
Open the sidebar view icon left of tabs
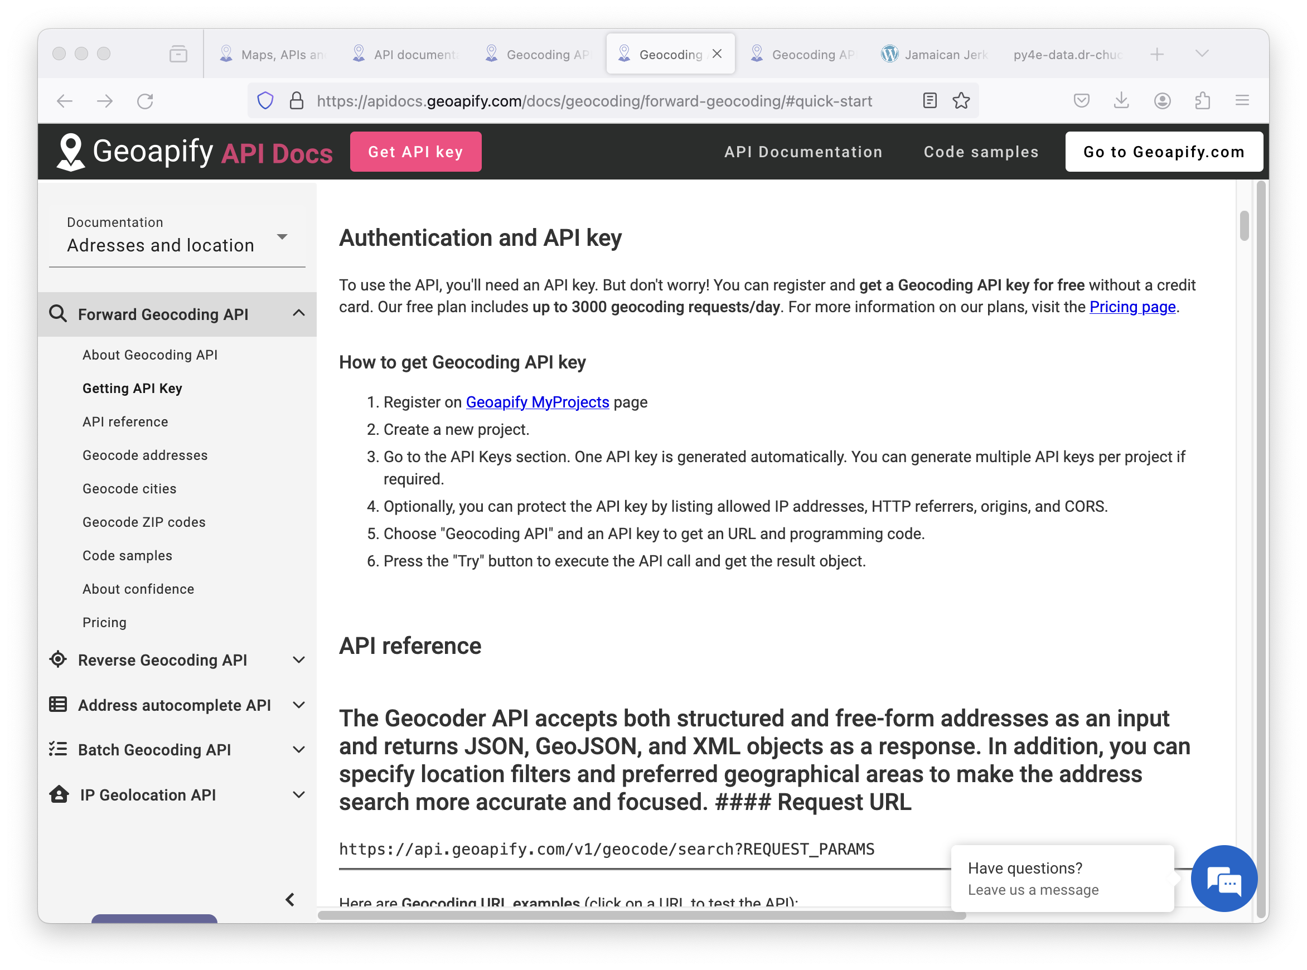click(x=178, y=54)
